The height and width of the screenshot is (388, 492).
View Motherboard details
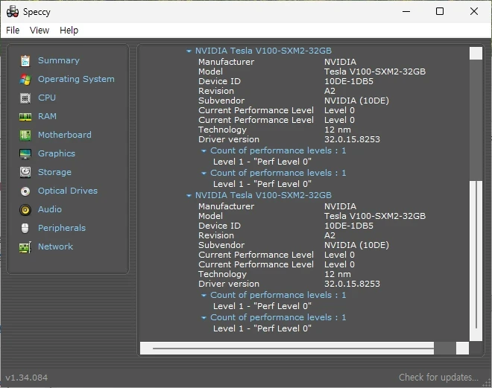coord(65,135)
